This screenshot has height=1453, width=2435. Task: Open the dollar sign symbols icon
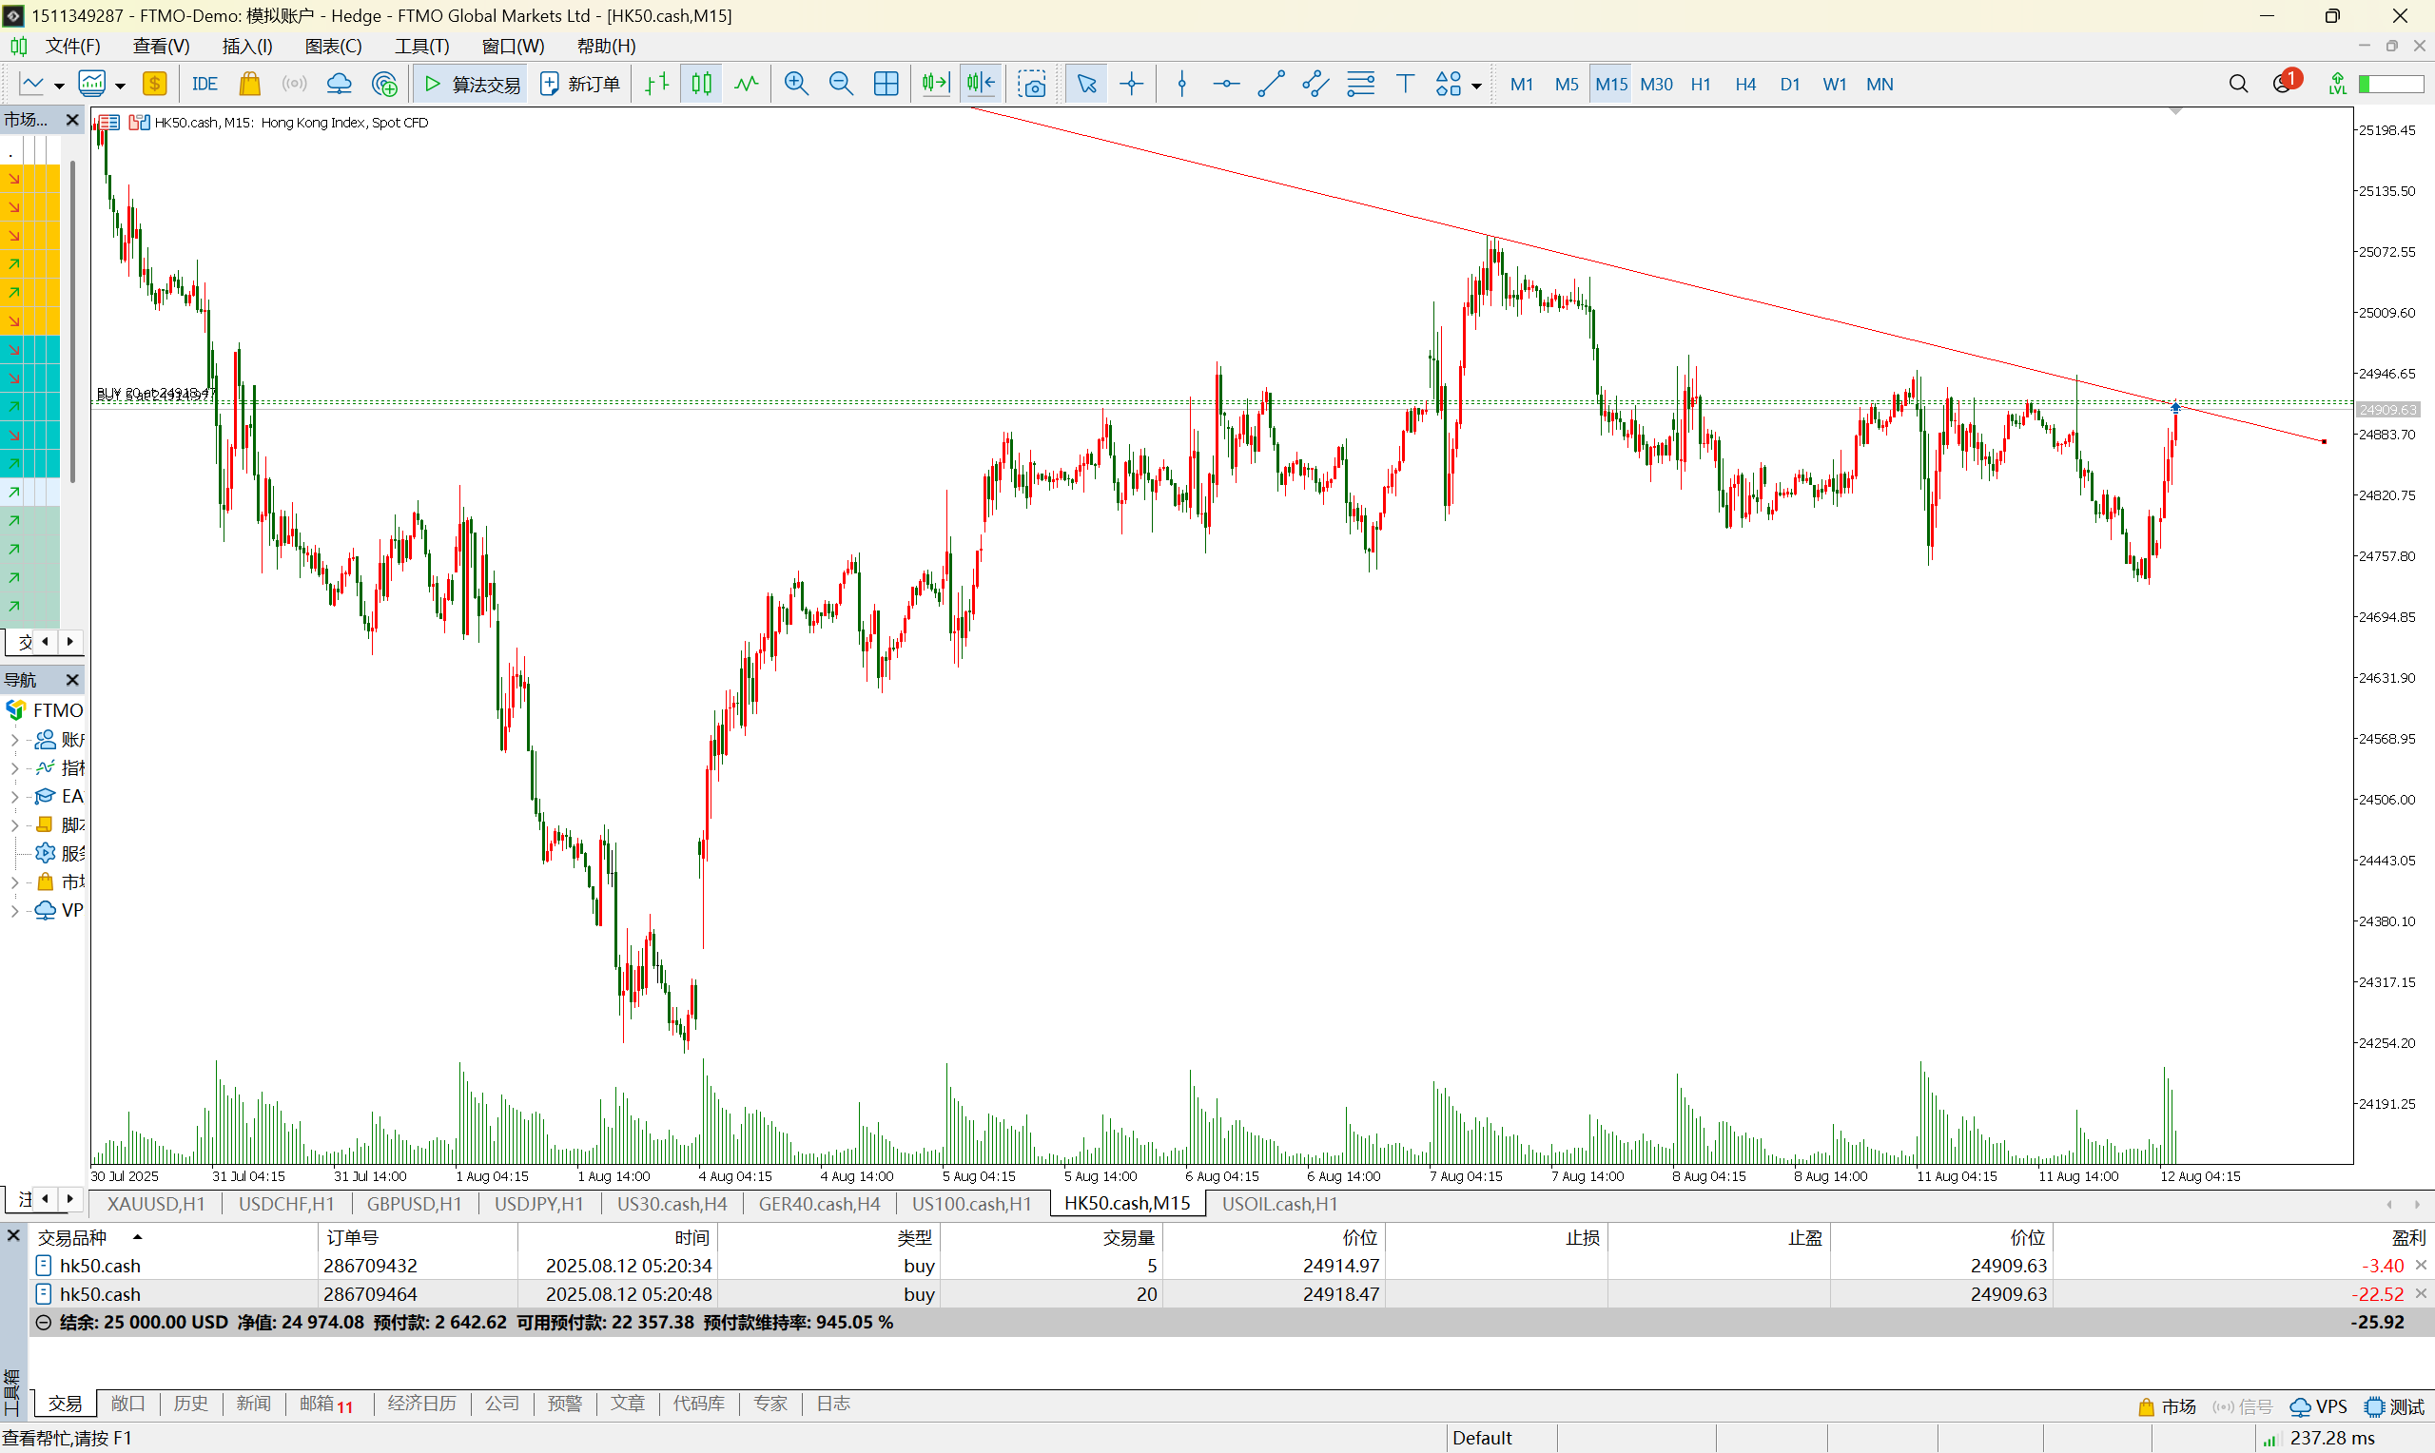coord(155,85)
